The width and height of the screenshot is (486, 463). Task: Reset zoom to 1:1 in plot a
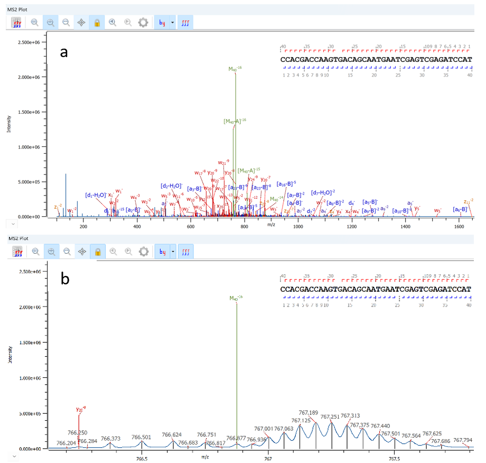click(x=35, y=23)
